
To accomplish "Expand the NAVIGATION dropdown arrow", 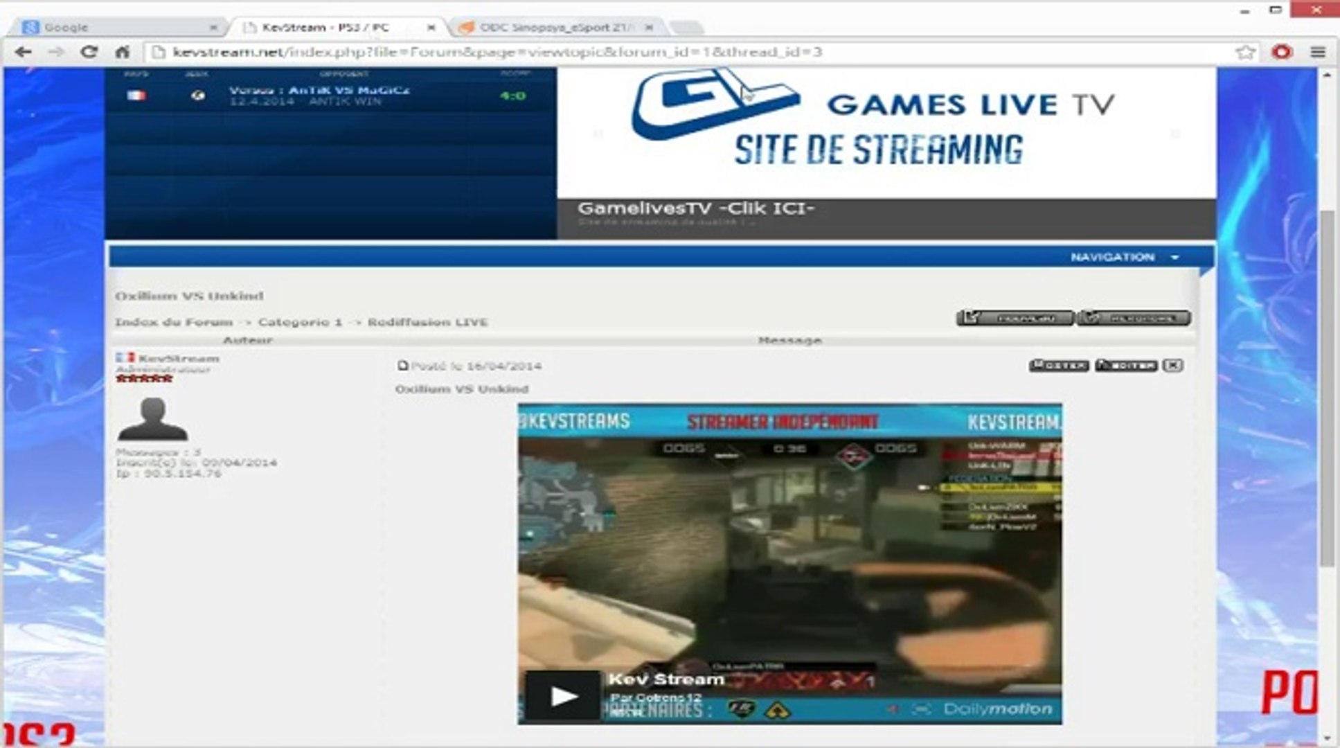I will tap(1175, 257).
